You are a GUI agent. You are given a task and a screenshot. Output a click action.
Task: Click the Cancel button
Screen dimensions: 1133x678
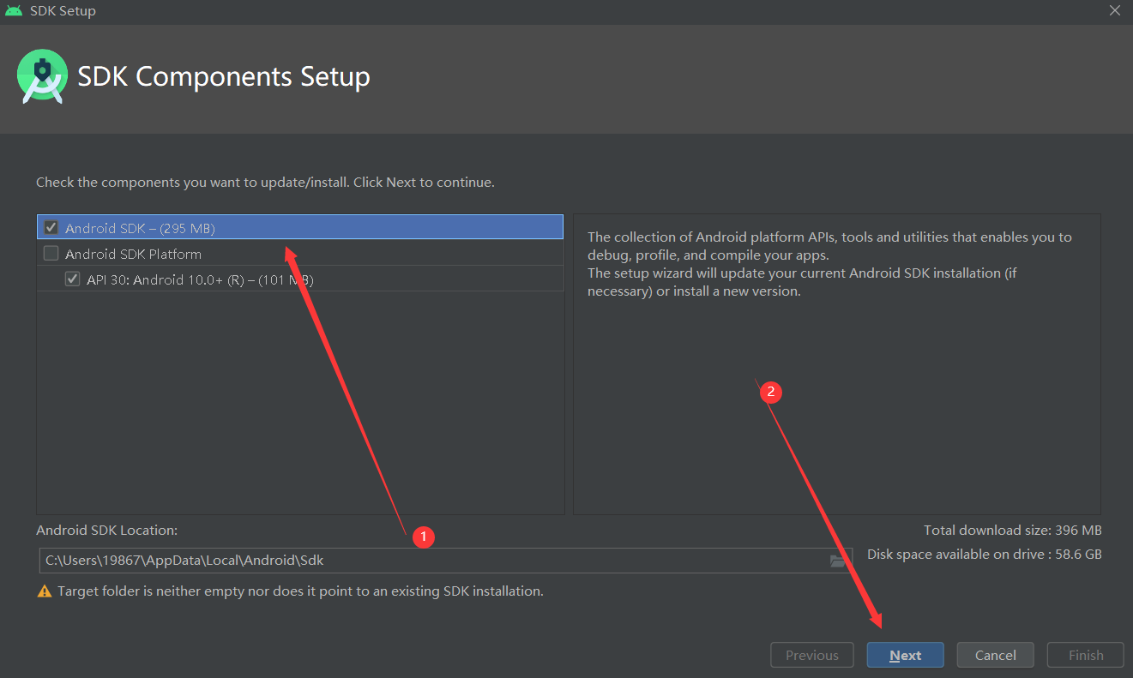[995, 655]
